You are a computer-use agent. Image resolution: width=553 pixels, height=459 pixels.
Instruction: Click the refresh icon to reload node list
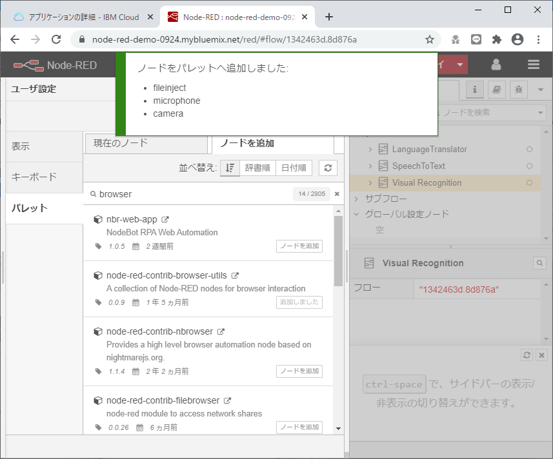[x=328, y=168]
